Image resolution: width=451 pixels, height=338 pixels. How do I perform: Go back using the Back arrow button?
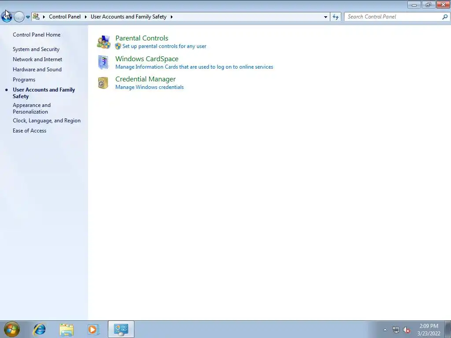tap(7, 17)
